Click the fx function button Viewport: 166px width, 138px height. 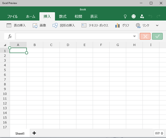click(x=10, y=36)
